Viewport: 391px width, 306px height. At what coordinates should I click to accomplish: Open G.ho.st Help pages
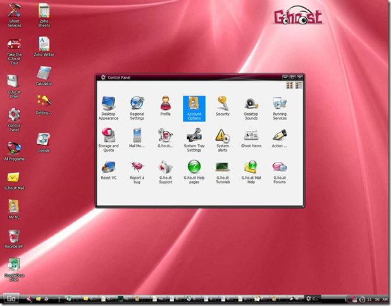(194, 172)
